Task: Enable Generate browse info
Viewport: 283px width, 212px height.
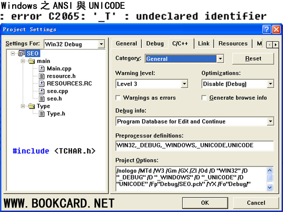Action: pos(204,98)
